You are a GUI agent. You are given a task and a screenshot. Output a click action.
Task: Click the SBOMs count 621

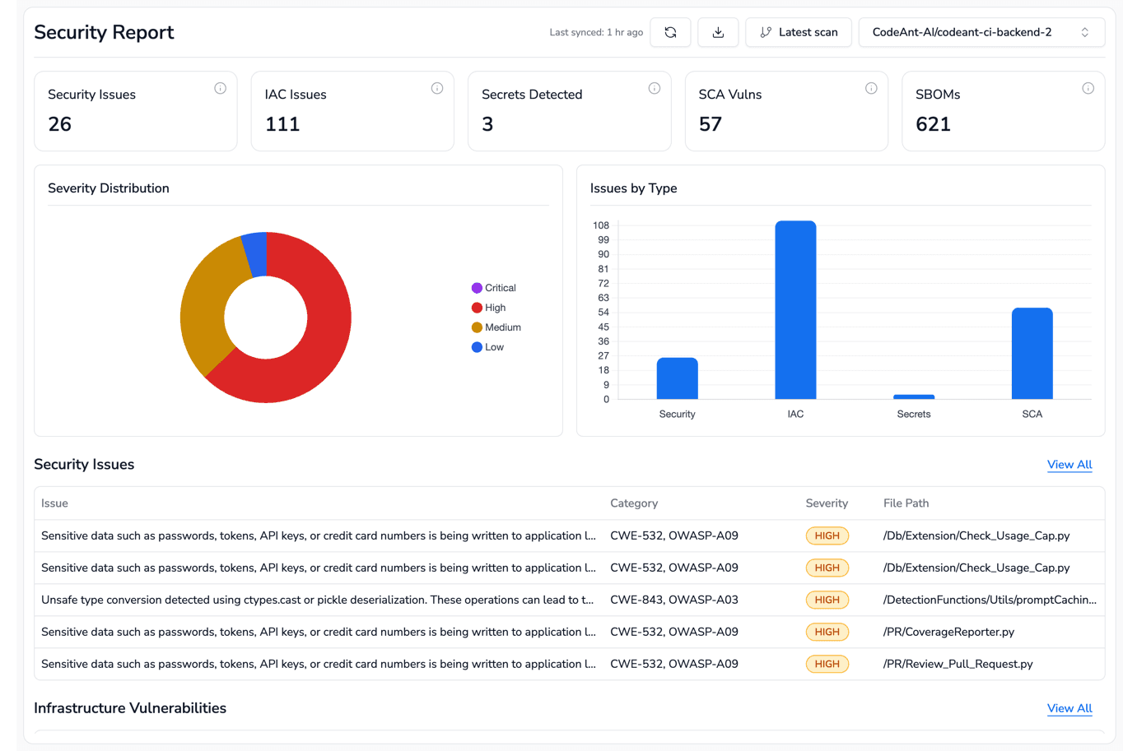[934, 124]
